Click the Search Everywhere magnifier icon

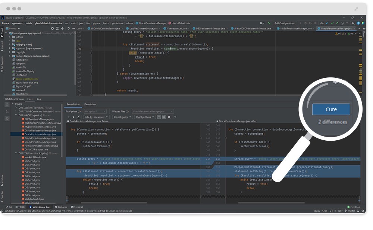click(353, 23)
